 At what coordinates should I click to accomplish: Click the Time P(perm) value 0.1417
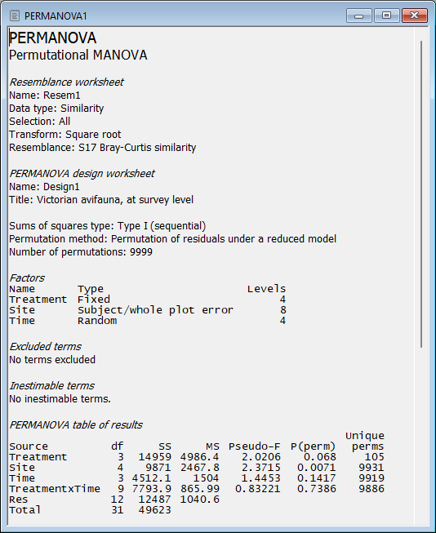tap(317, 478)
